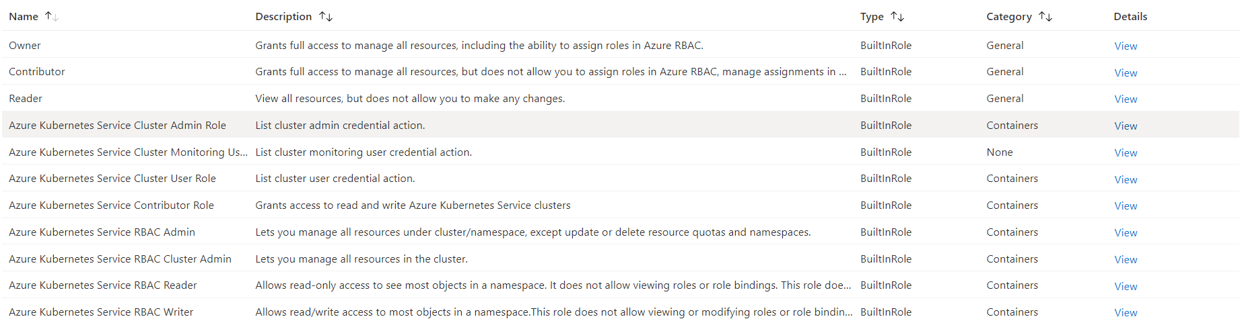View details for Owner role
The height and width of the screenshot is (321, 1240).
pyautogui.click(x=1126, y=46)
